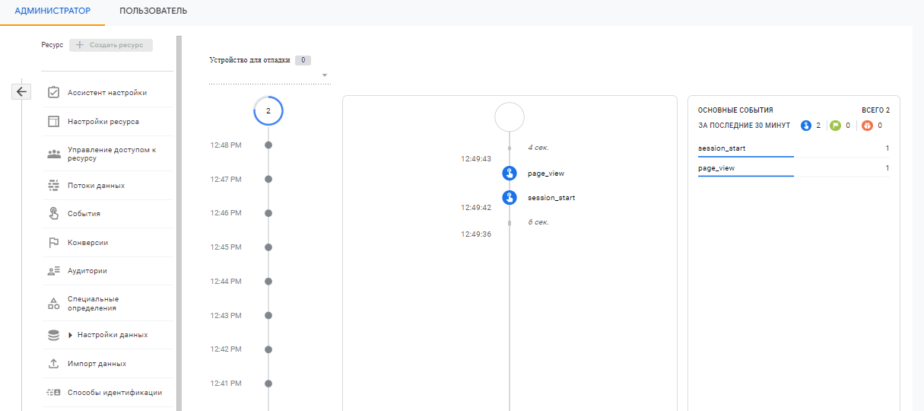Select the 12:43 PM timeline dot

click(268, 315)
